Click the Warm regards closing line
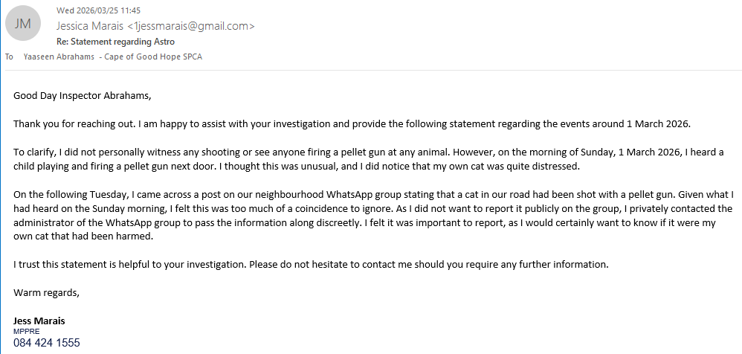The width and height of the screenshot is (742, 354). pyautogui.click(x=46, y=292)
